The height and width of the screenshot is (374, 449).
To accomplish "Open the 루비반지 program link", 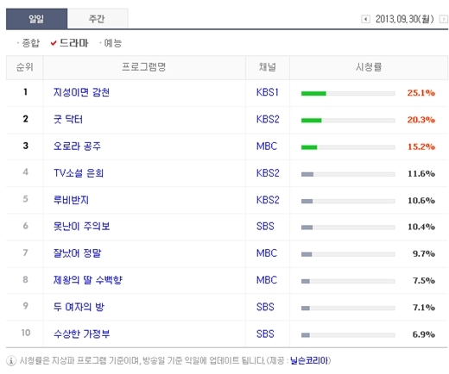I will click(x=71, y=200).
